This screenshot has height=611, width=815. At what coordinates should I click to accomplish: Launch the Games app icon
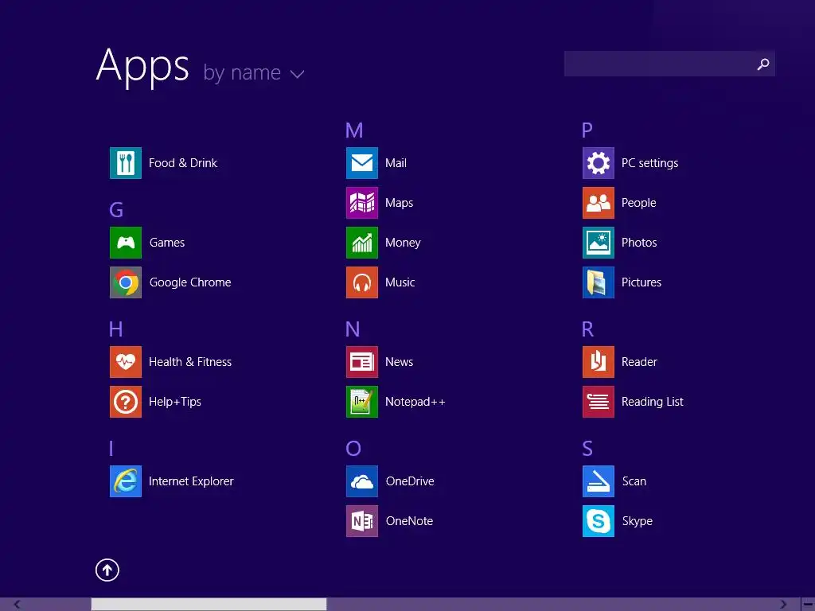(x=125, y=243)
